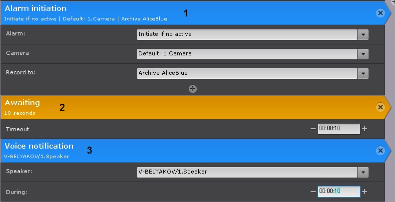Click the 'V-BELYAKOV/1.Speaker' combo box
Image resolution: width=395 pixels, height=202 pixels.
click(x=247, y=173)
